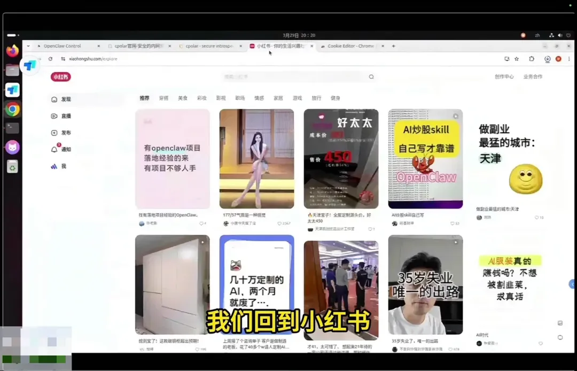
Task: Open 业务合作 in the header
Action: tap(533, 76)
